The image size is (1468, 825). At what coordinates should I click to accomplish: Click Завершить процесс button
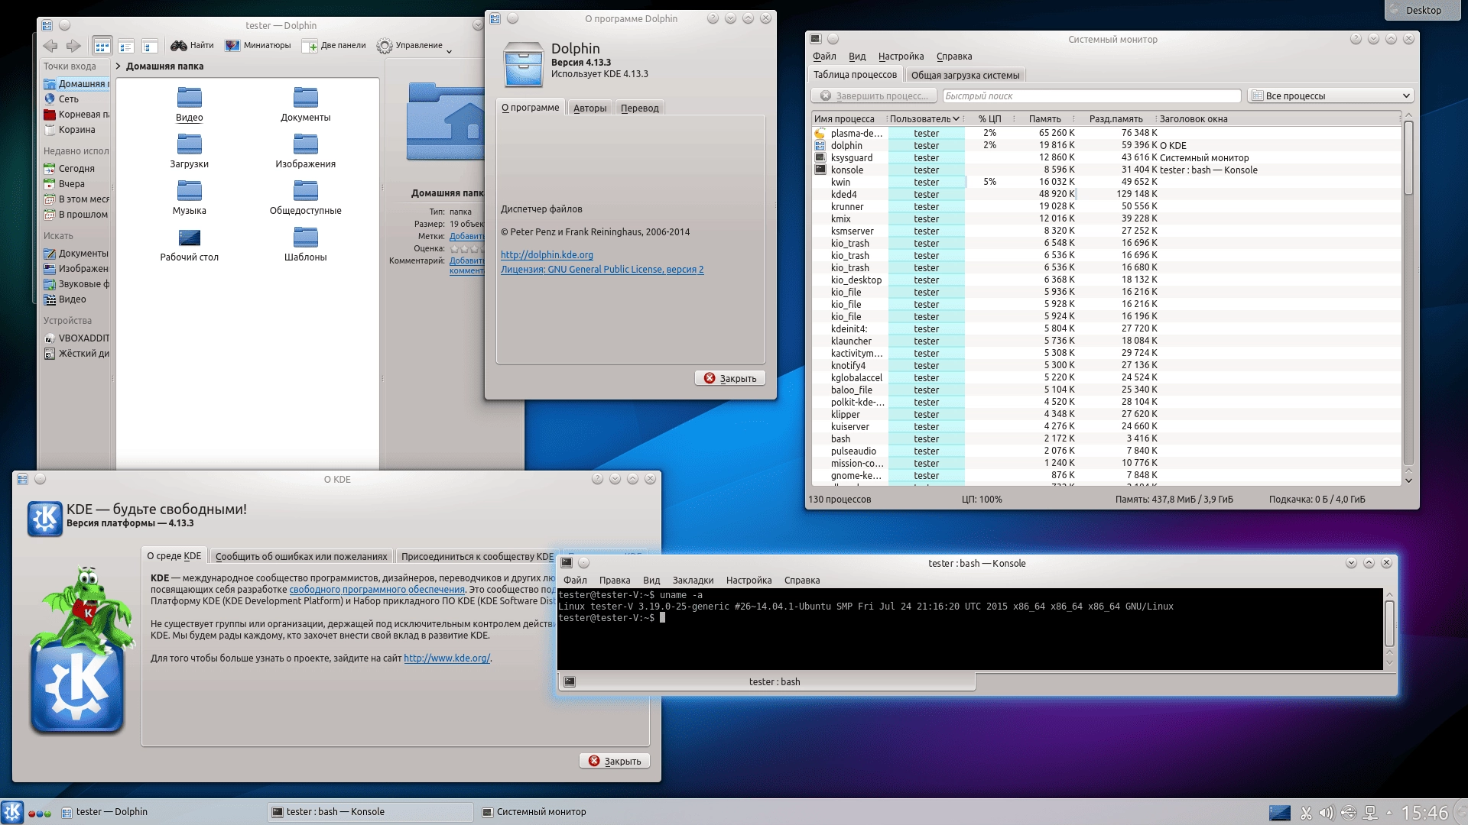point(874,96)
